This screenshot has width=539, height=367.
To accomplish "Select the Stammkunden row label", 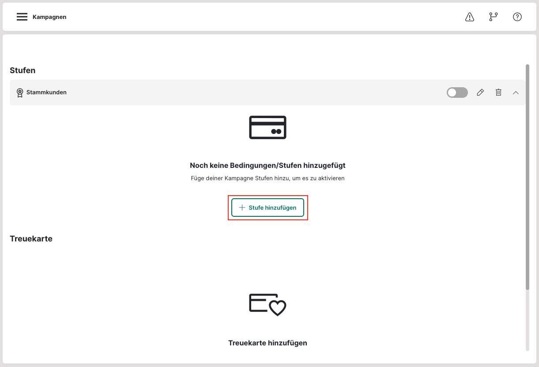I will pos(46,93).
